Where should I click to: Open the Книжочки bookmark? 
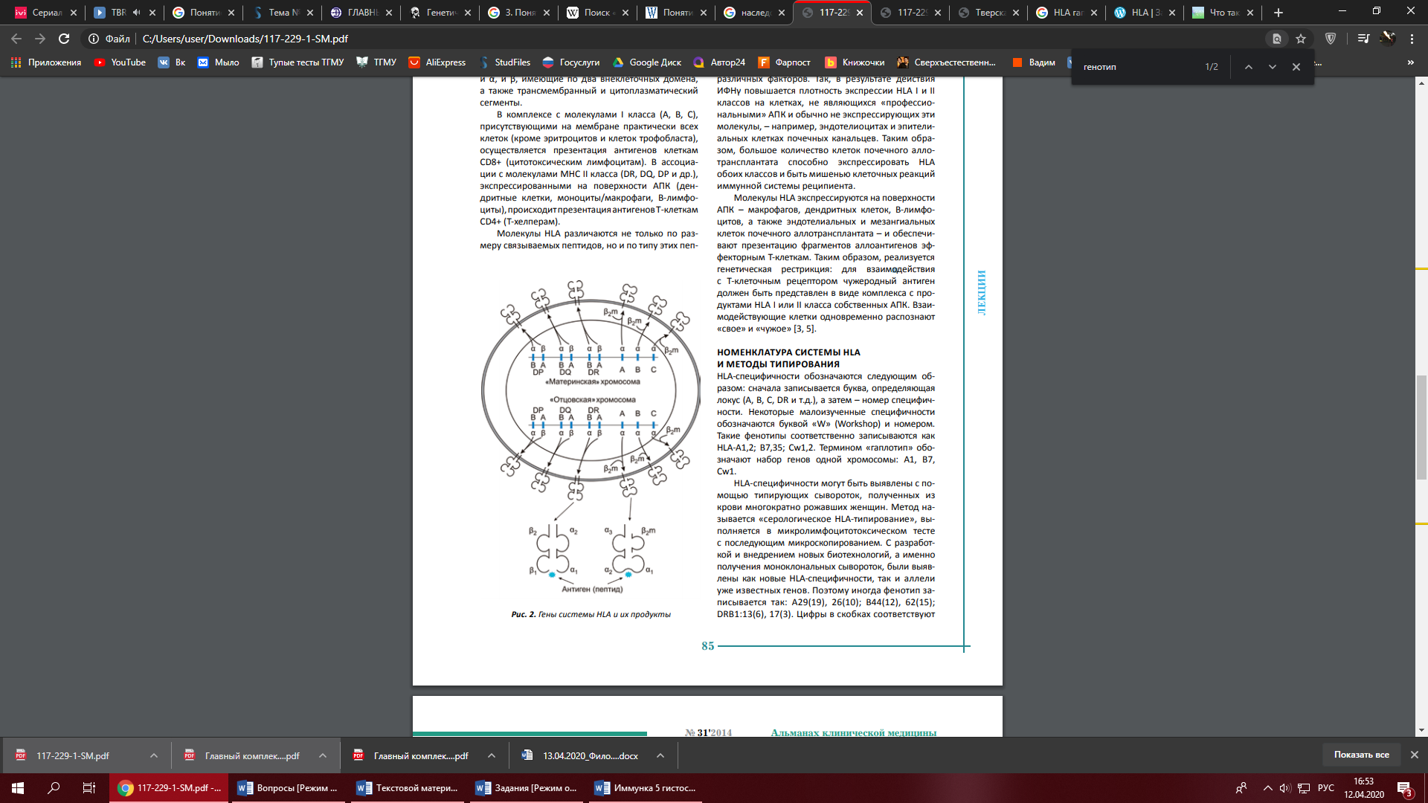pyautogui.click(x=855, y=62)
